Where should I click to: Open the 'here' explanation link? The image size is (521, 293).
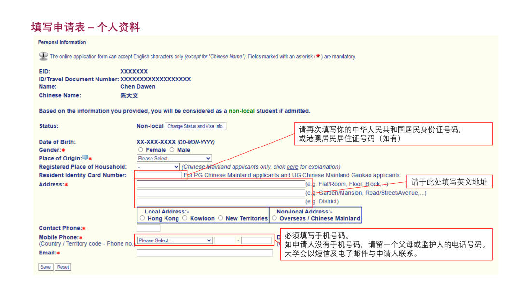[x=292, y=167]
